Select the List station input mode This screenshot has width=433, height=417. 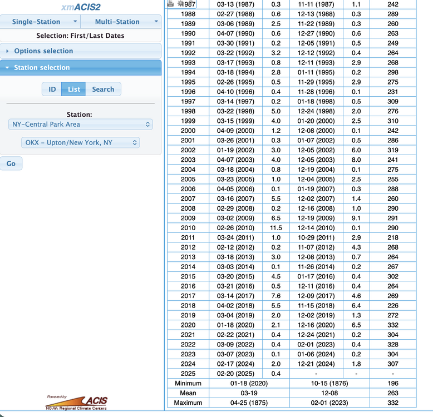(74, 89)
